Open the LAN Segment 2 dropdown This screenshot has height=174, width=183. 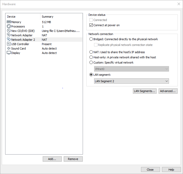point(131,81)
